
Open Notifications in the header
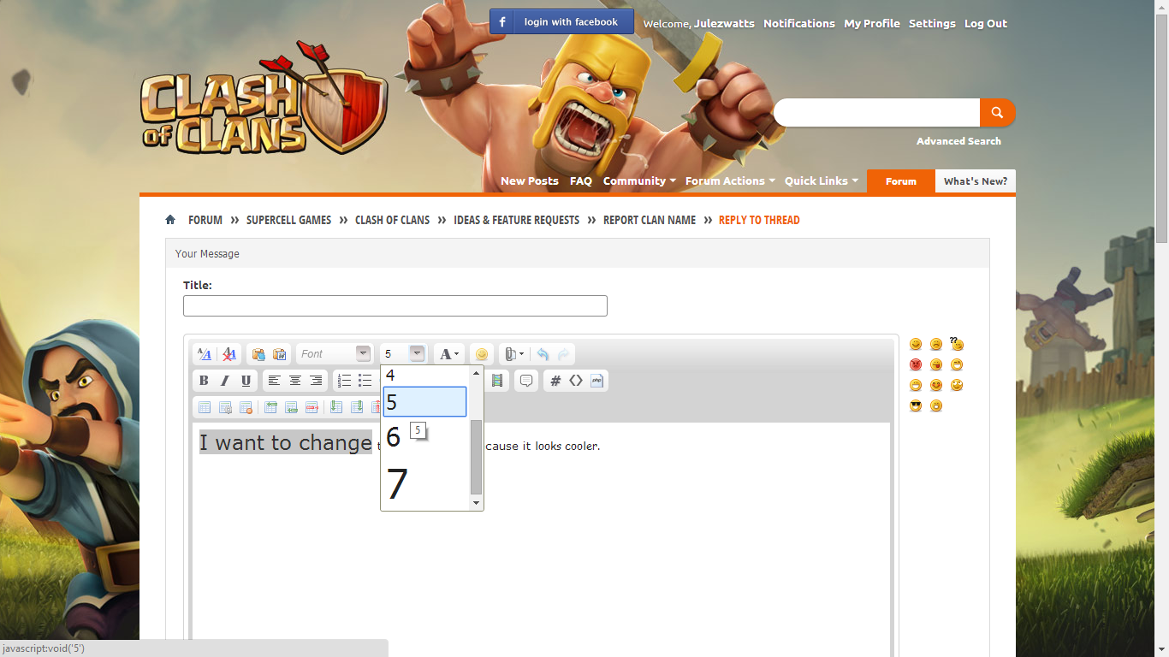click(x=799, y=23)
